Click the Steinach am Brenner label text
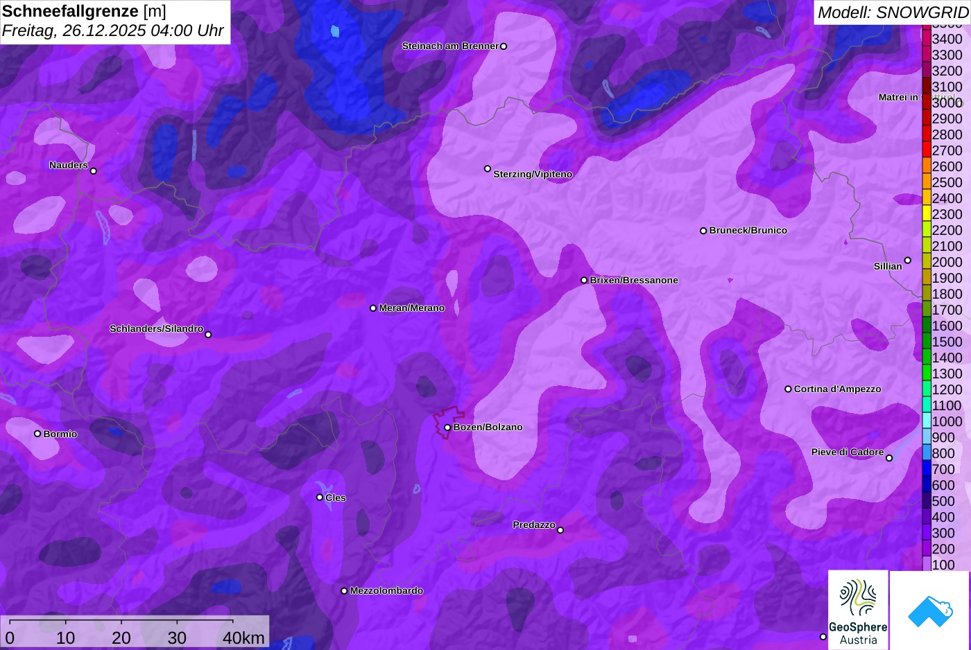The height and width of the screenshot is (650, 971). [x=451, y=46]
